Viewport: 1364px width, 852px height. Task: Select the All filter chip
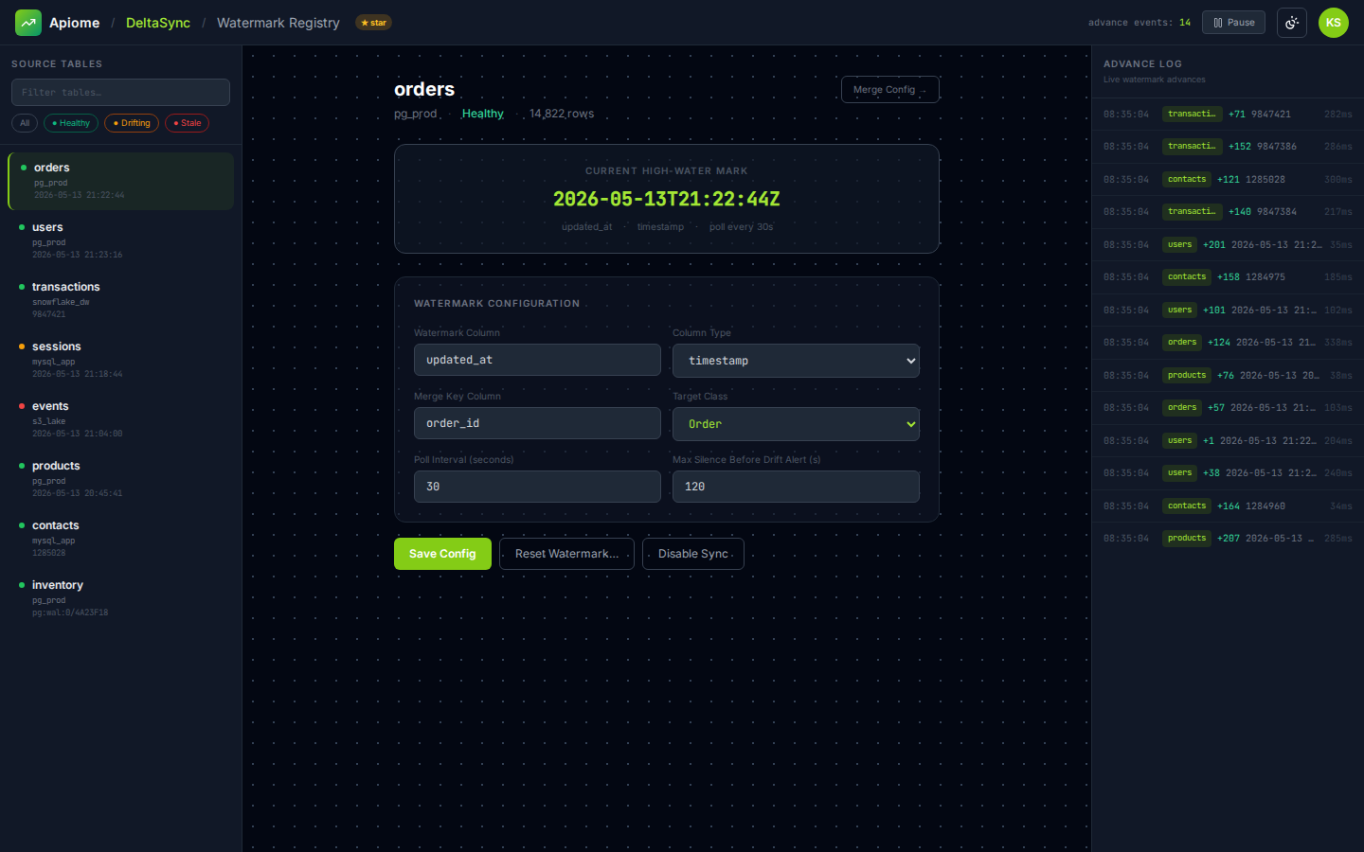tap(25, 123)
